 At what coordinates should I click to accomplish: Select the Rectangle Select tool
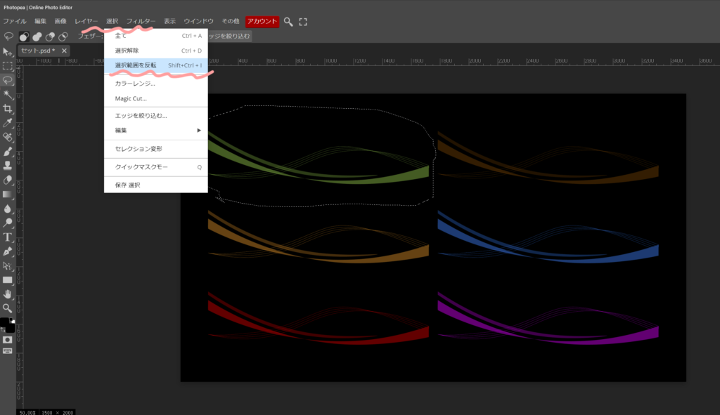(x=8, y=66)
